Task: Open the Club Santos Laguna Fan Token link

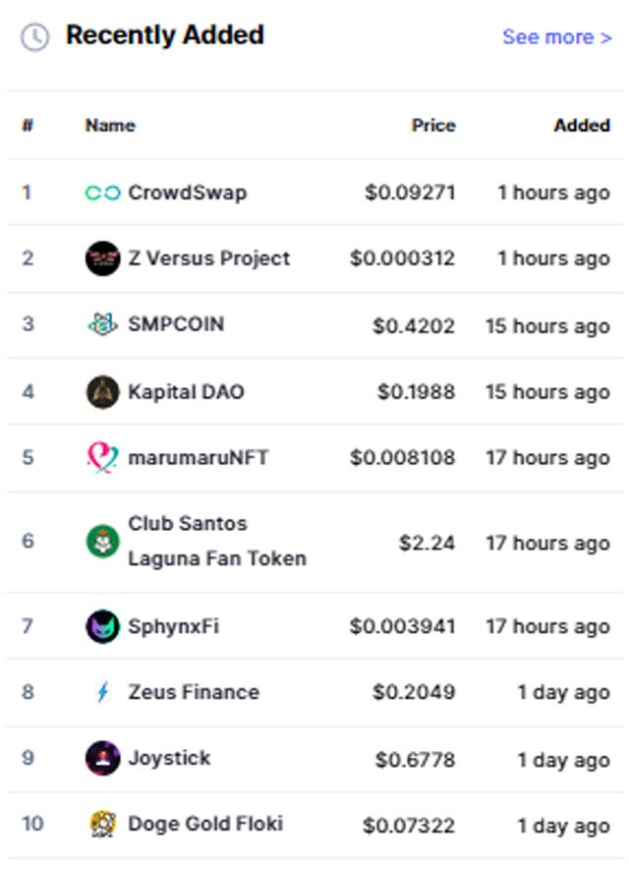Action: point(217,541)
